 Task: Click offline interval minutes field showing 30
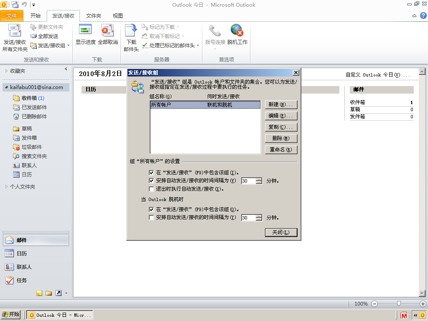(x=249, y=218)
